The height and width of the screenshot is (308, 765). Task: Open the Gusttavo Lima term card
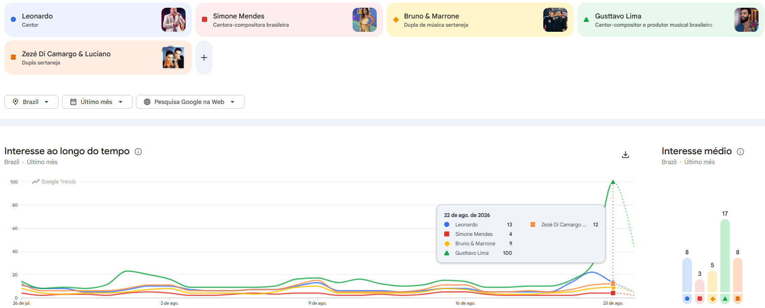671,20
